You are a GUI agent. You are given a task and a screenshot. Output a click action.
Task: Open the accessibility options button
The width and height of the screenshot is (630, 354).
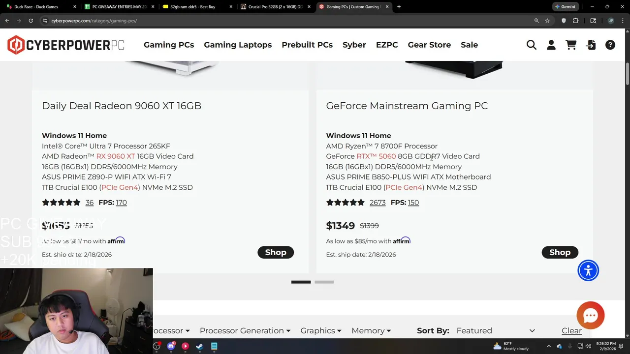tap(588, 270)
